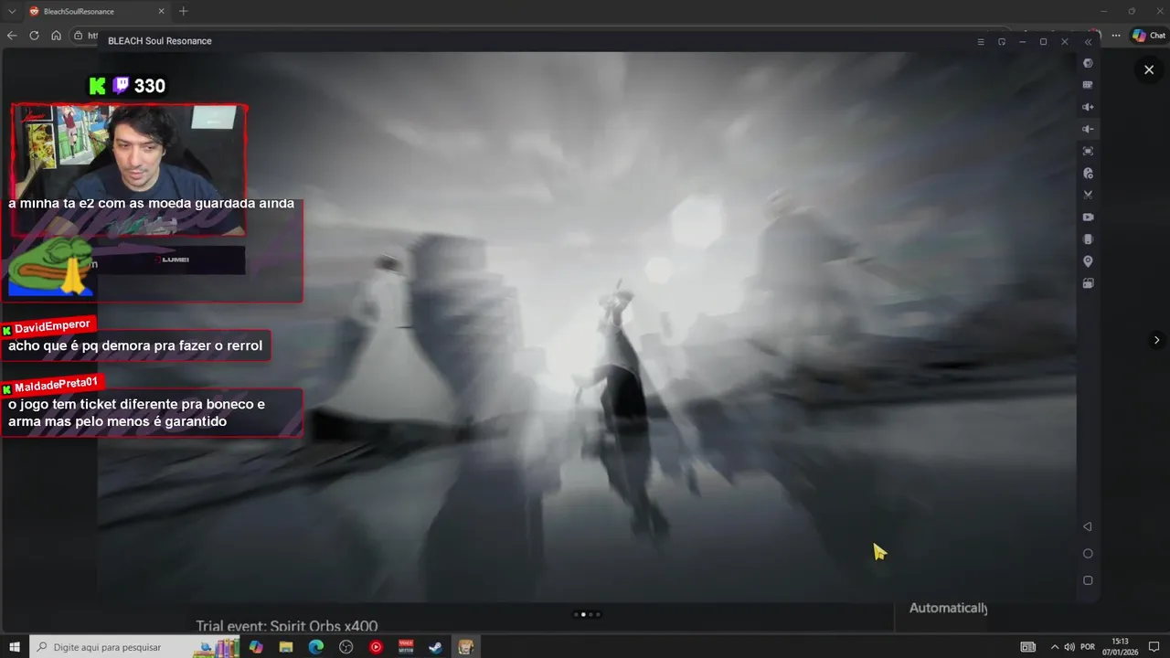Open the red YouTube Music taskbar icon
The width and height of the screenshot is (1170, 658).
[376, 647]
